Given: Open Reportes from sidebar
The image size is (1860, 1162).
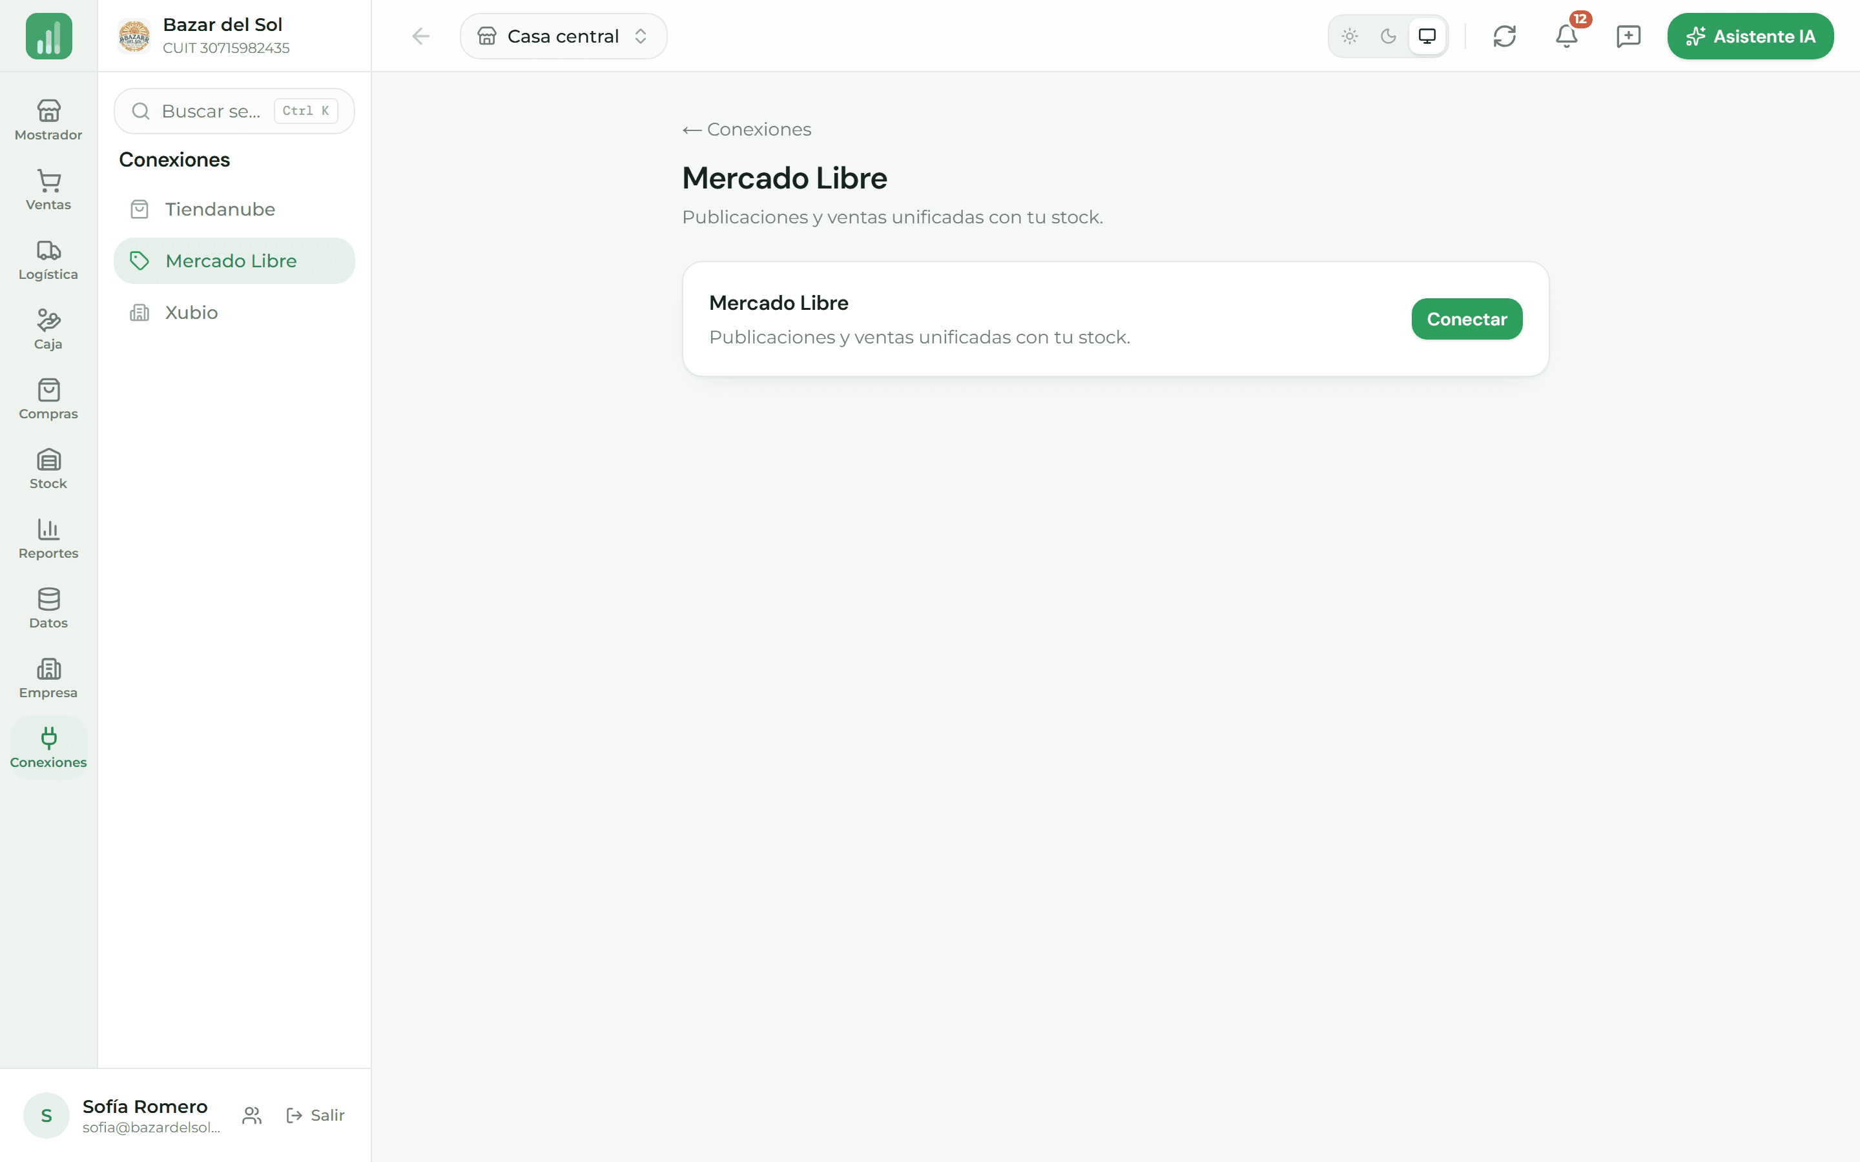Looking at the screenshot, I should point(48,539).
